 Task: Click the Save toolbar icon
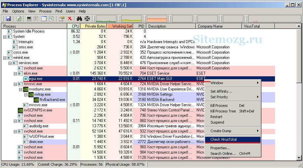[x=9, y=19]
